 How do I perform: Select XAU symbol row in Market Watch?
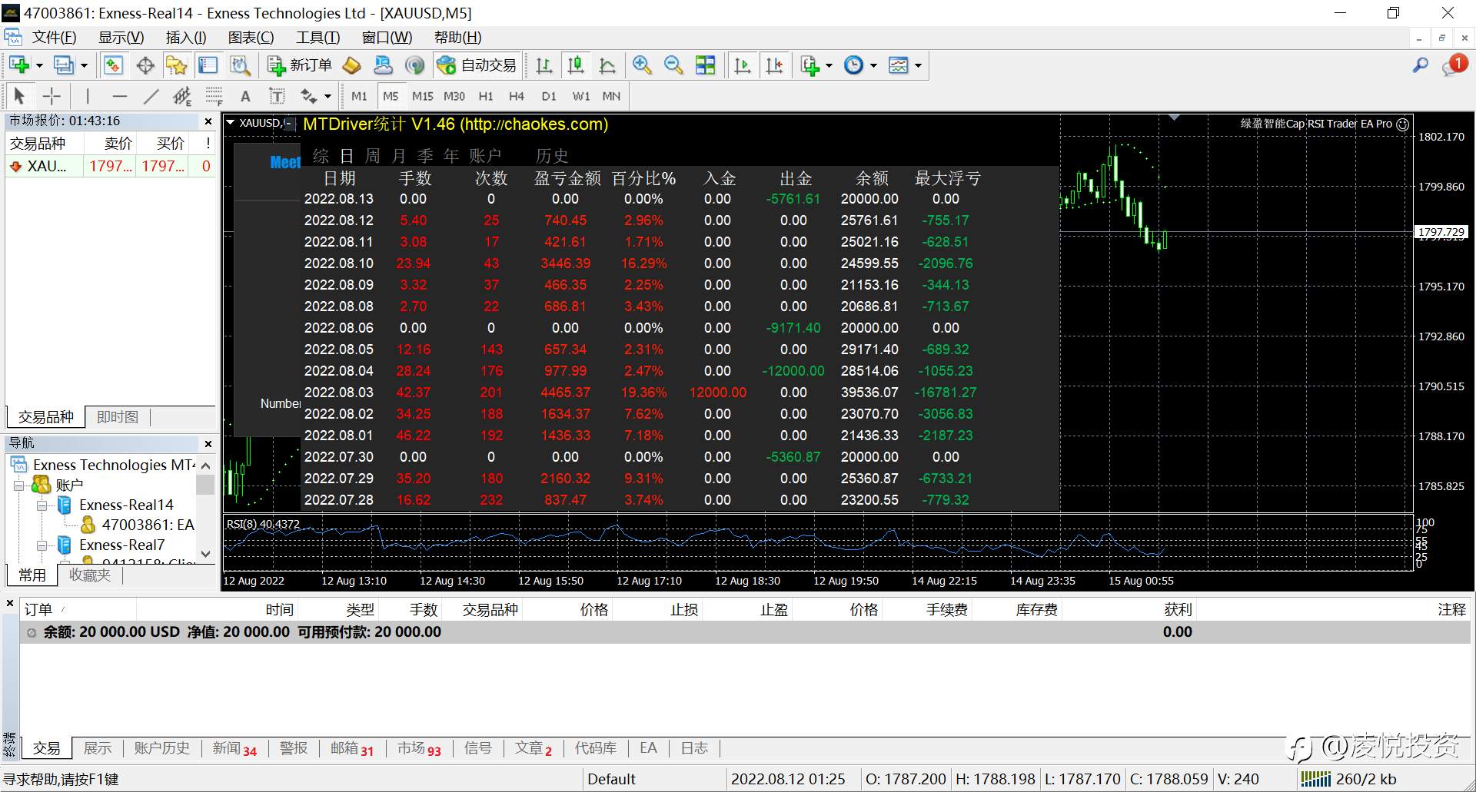pyautogui.click(x=46, y=166)
